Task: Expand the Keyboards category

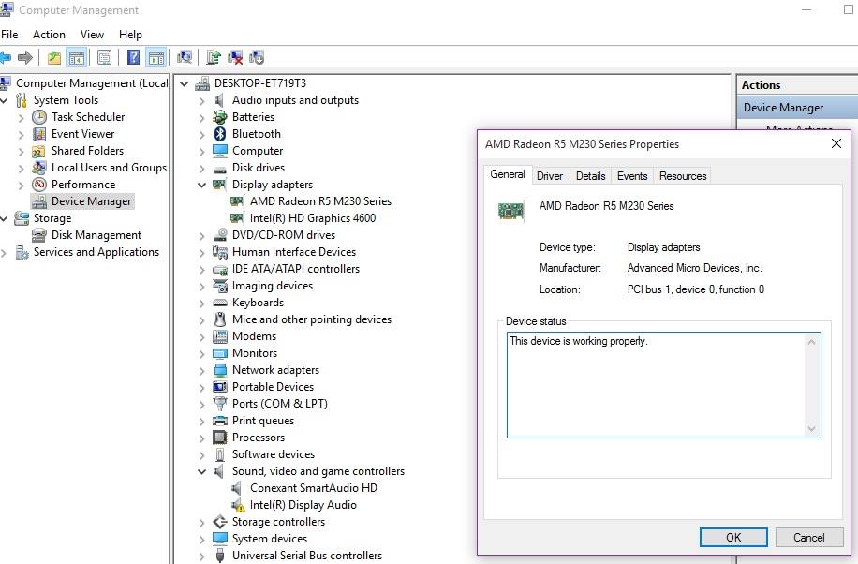Action: (x=202, y=304)
